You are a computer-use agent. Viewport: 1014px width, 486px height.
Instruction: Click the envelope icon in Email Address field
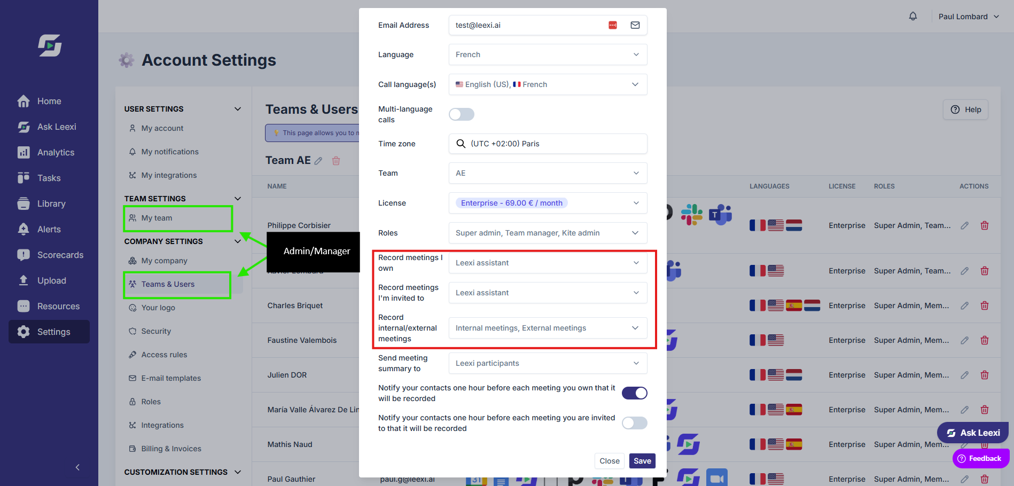(x=635, y=25)
